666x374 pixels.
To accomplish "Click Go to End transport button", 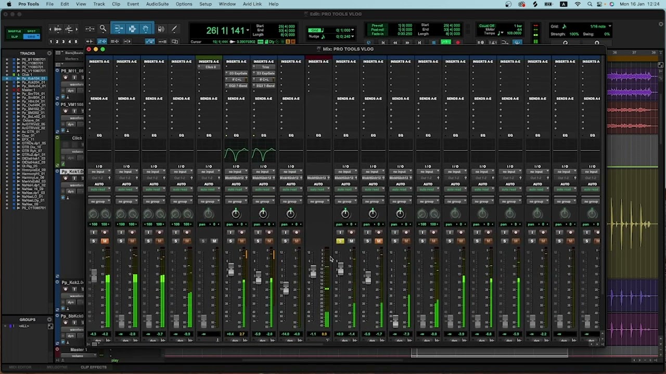I will (420, 43).
